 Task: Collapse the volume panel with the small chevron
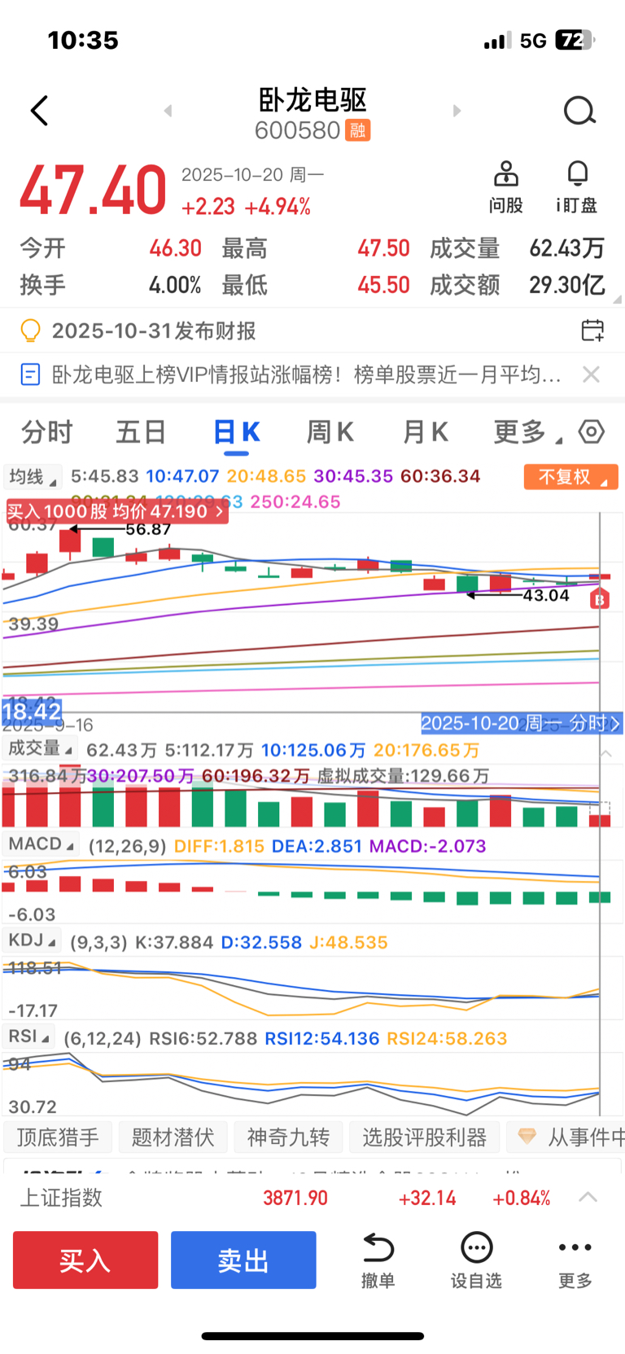pyautogui.click(x=605, y=754)
